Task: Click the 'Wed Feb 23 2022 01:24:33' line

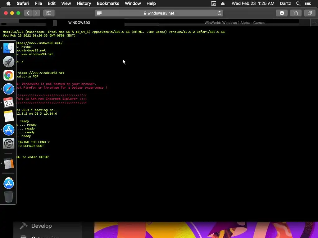Action: point(39,36)
